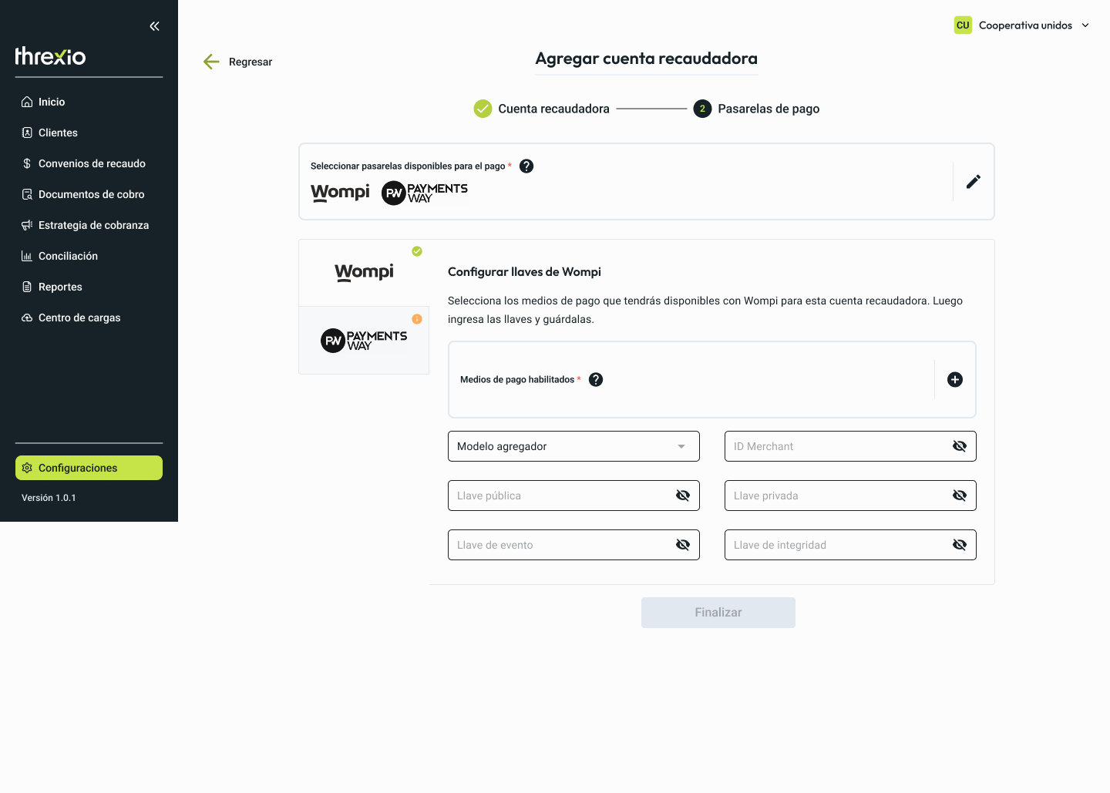This screenshot has width=1110, height=793.
Task: Open Reportes menu item
Action: (89, 287)
